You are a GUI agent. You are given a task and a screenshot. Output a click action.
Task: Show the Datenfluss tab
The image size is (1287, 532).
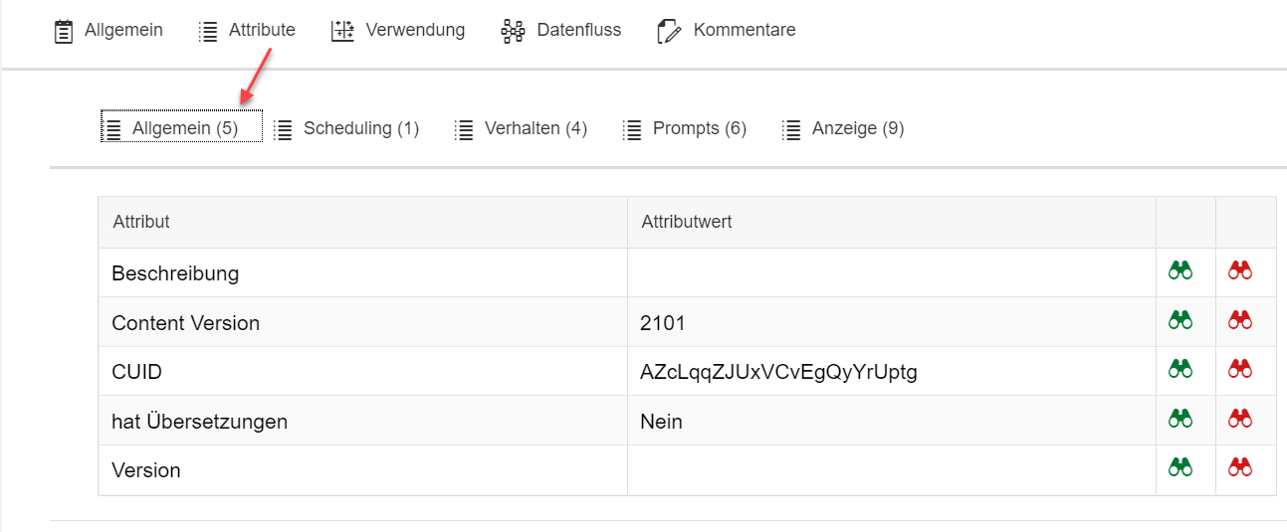pyautogui.click(x=561, y=31)
